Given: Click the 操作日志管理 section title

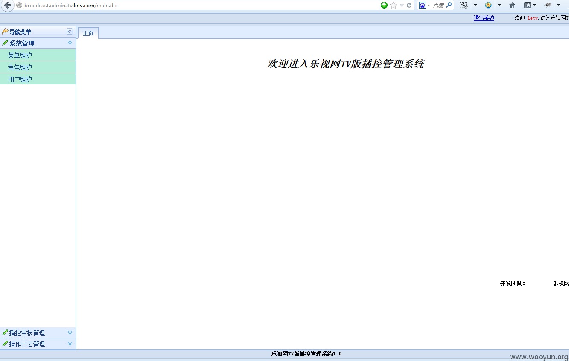Looking at the screenshot, I should 27,344.
